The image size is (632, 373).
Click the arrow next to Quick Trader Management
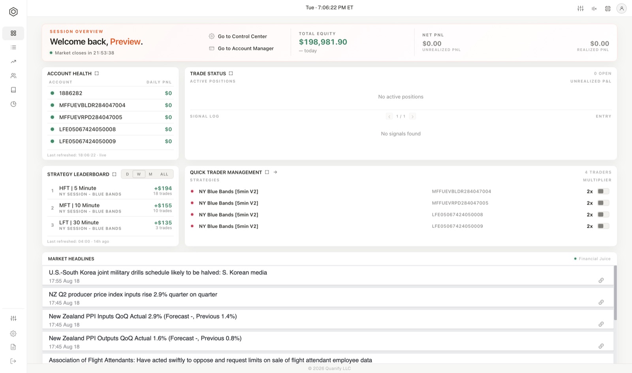tap(275, 172)
